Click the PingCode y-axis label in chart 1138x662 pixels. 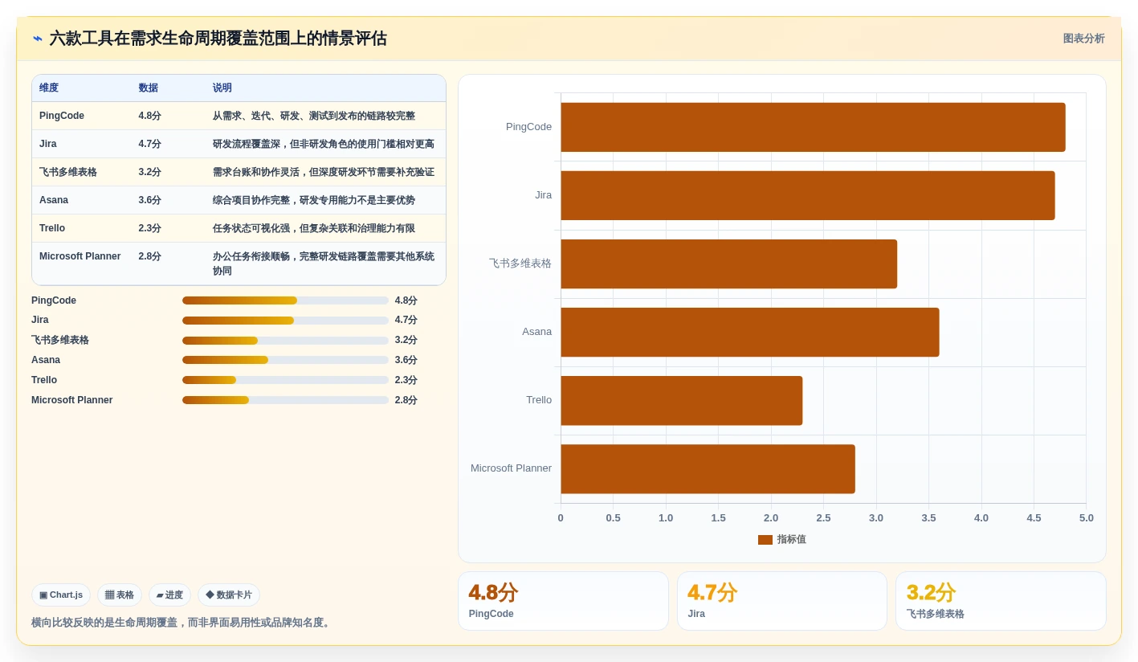[528, 127]
